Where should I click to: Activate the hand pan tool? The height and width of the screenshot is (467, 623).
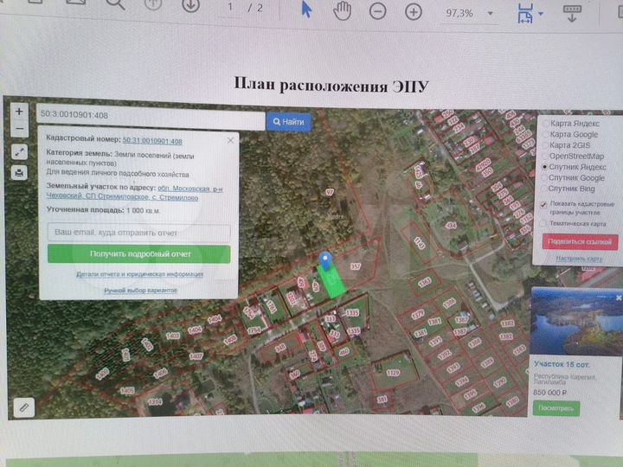click(x=342, y=10)
